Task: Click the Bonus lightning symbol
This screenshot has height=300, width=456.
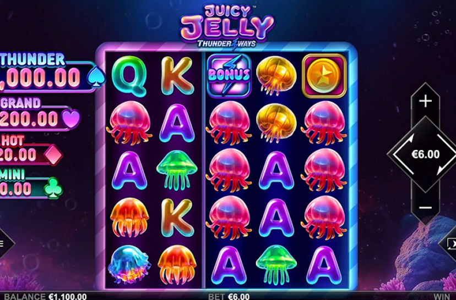Action: [x=229, y=76]
